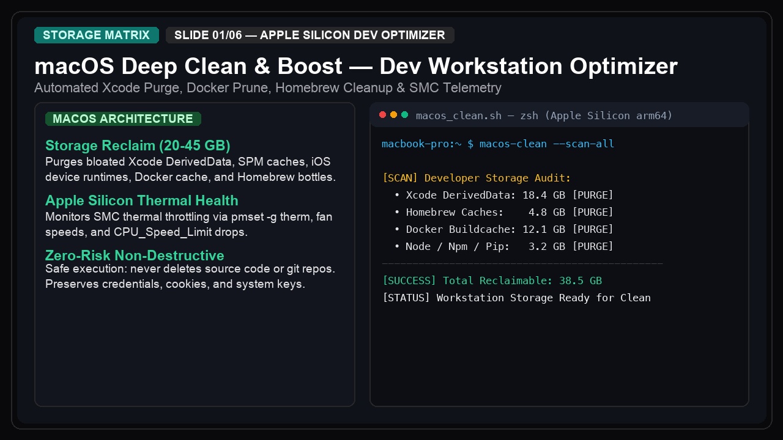
Task: Click '[STATUS] Workstation Storage Ready for Clean'
Action: pos(516,298)
